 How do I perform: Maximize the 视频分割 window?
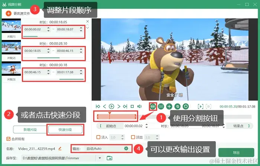click(x=247, y=4)
